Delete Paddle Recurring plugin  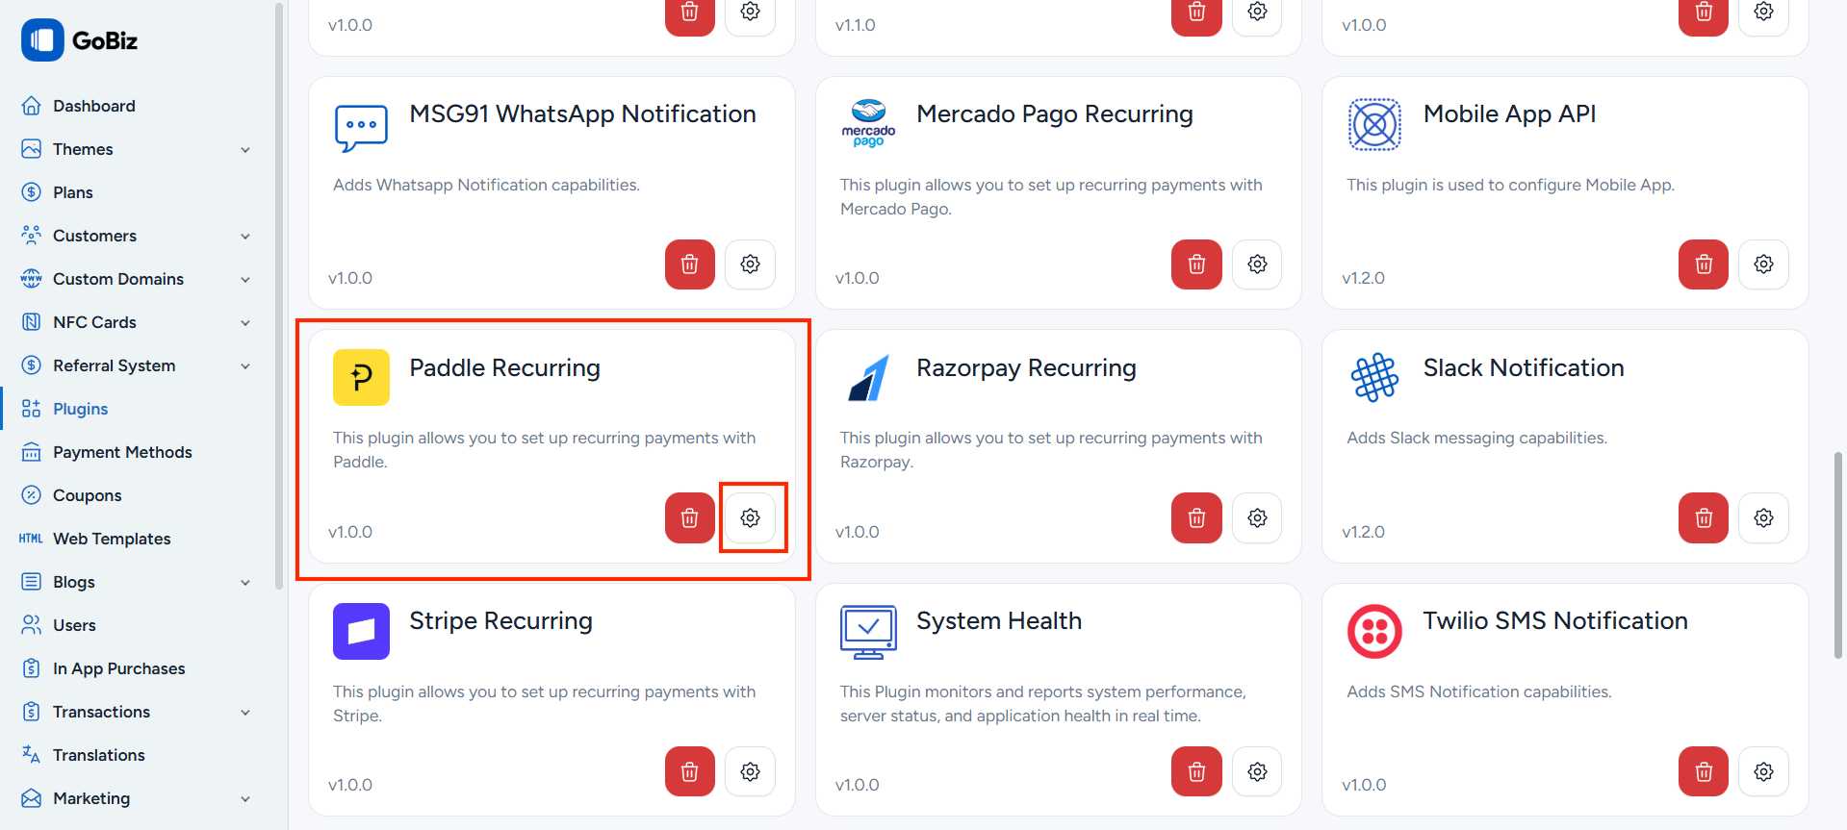[690, 518]
